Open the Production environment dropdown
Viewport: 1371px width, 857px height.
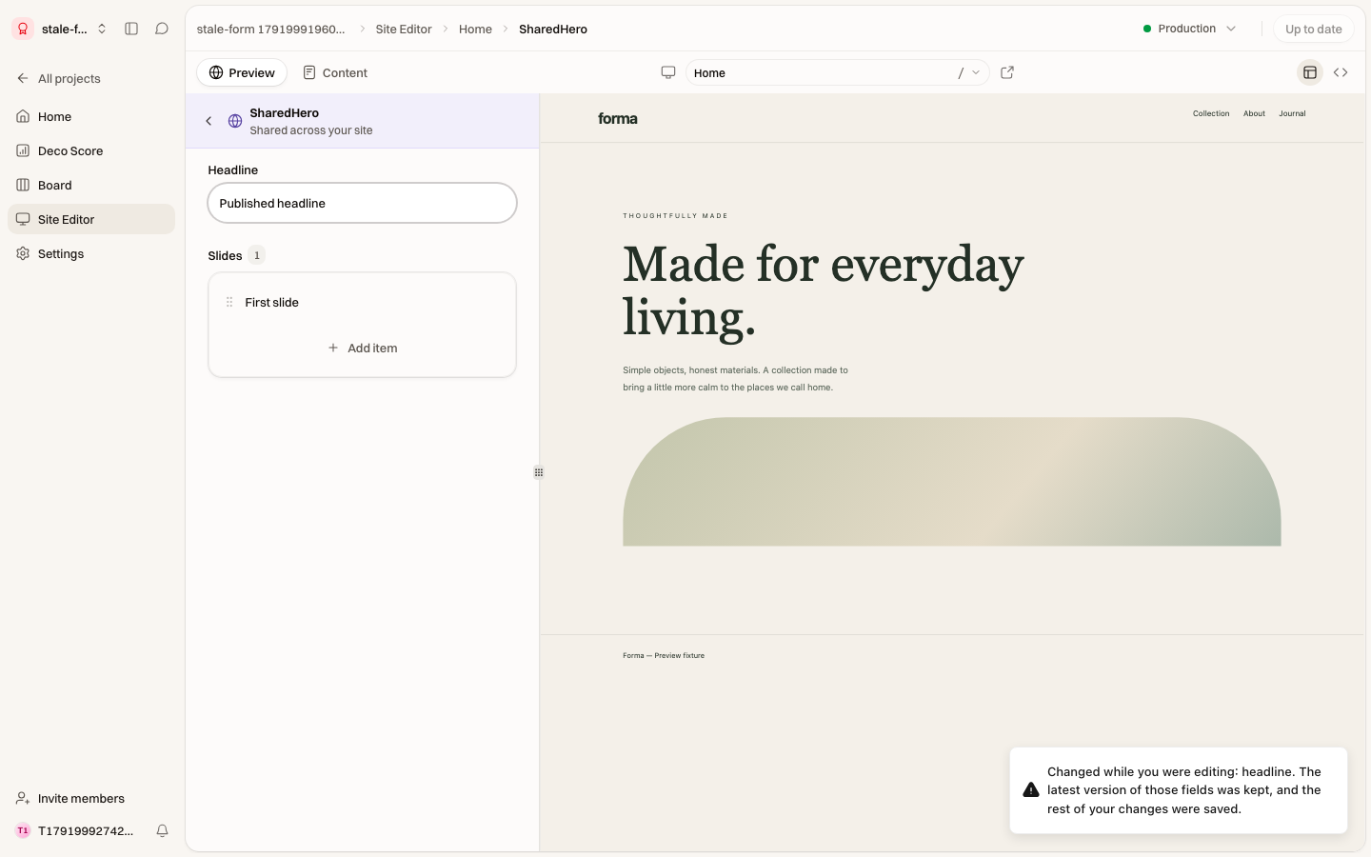coord(1190,29)
